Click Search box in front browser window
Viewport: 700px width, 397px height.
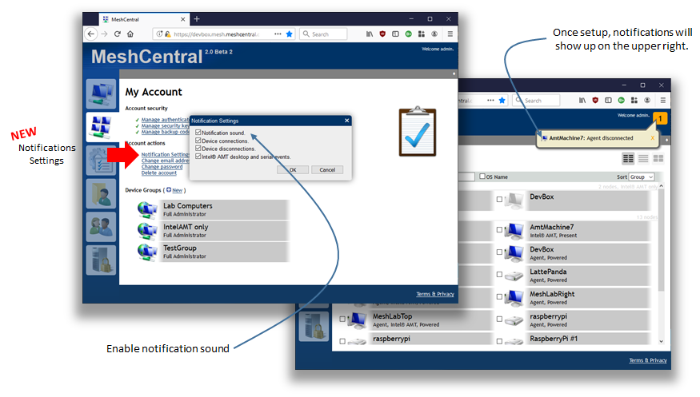tap(323, 34)
